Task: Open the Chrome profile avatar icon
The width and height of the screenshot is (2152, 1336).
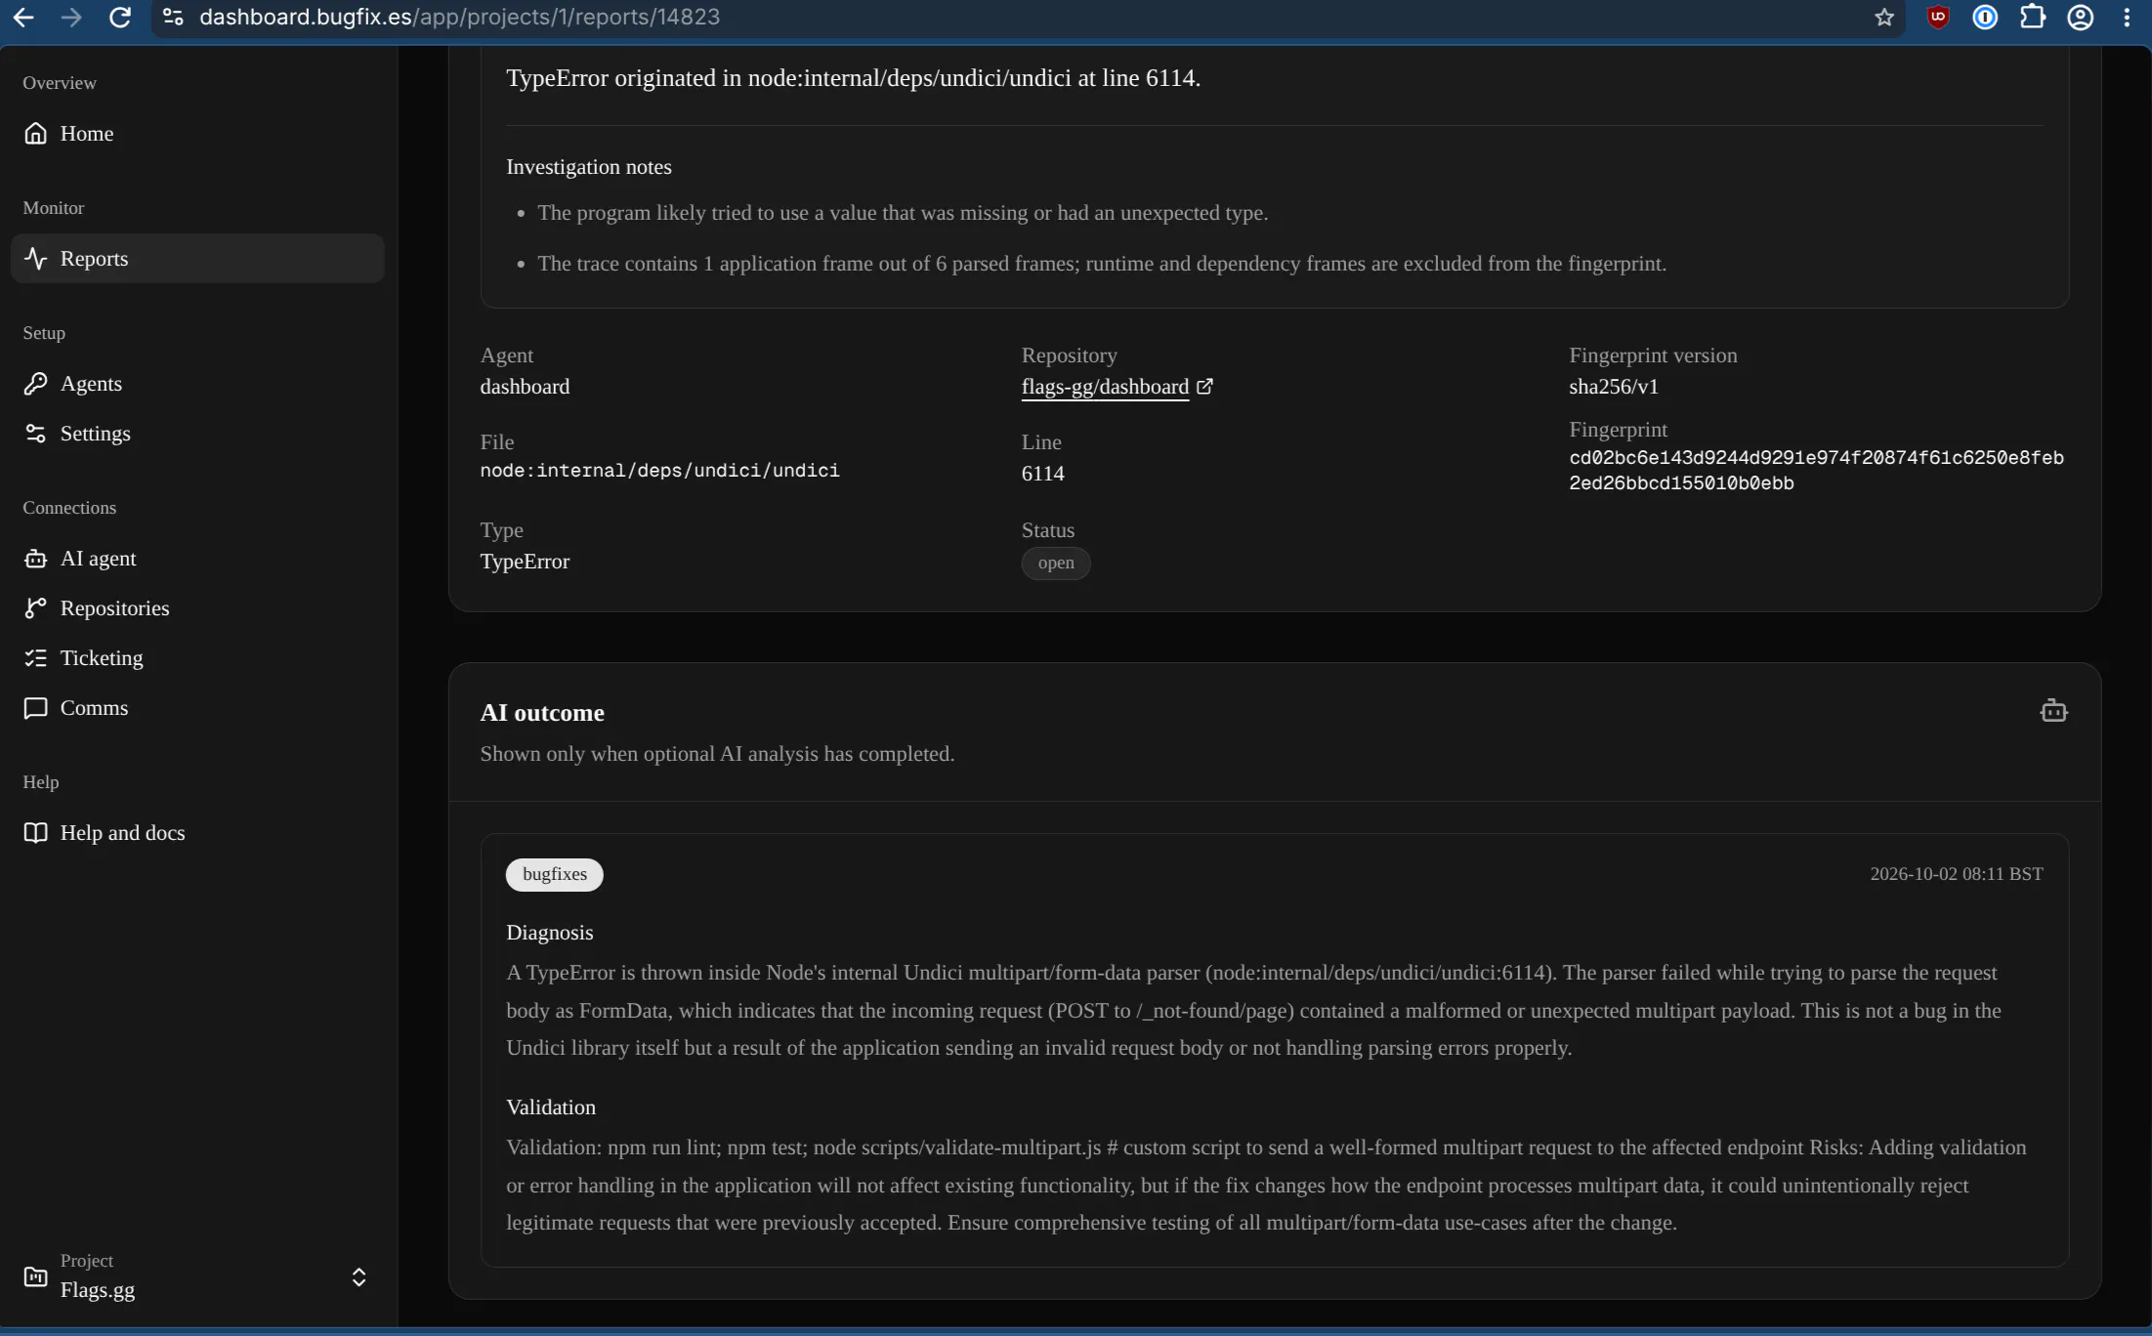Action: point(2081,17)
